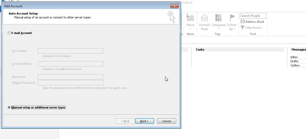Image resolution: width=306 pixels, height=139 pixels.
Task: Select Outbox under Messages
Action: (295, 66)
